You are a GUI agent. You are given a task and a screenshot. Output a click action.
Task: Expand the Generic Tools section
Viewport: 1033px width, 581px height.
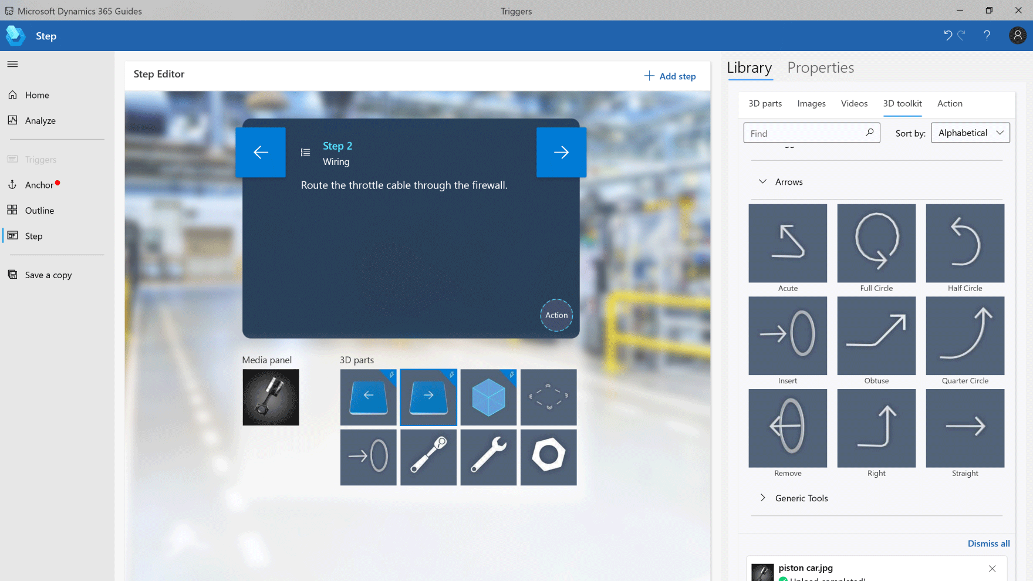coord(762,498)
